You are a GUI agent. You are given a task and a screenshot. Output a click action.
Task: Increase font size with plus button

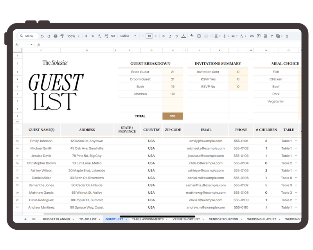click(x=156, y=36)
